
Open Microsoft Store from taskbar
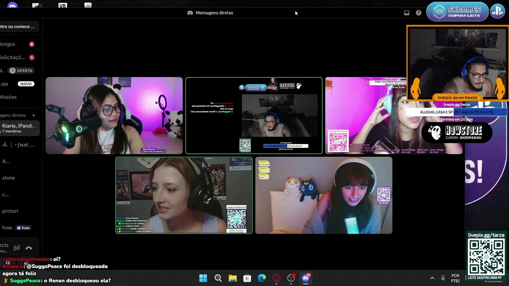(247, 278)
